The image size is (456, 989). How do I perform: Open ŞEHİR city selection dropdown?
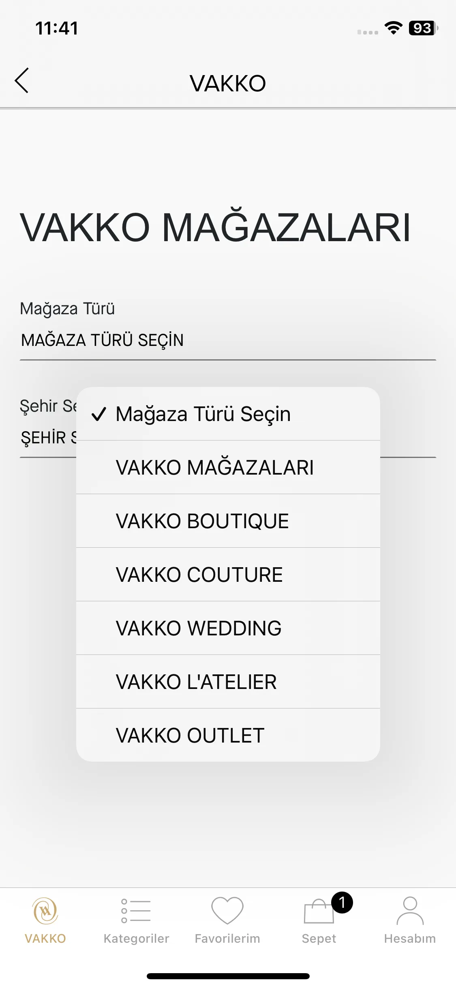coord(48,438)
